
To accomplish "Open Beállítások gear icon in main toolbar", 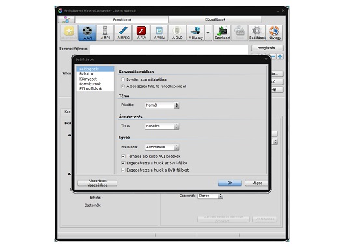I will (x=257, y=33).
